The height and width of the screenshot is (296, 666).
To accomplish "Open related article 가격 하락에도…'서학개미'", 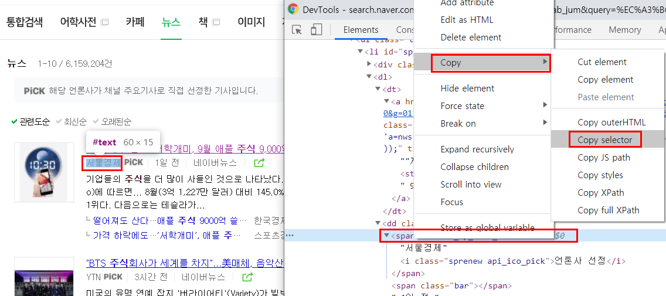I will click(x=167, y=235).
